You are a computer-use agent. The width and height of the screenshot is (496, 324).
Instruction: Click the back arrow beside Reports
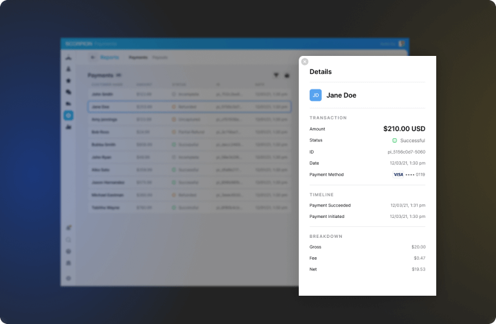[x=93, y=57]
